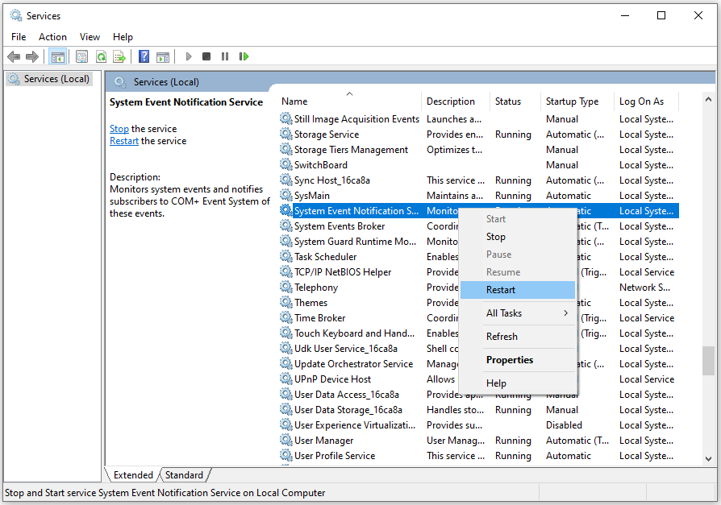Toggle Show/Hide Console Tree toolbar icon
721x505 pixels.
[x=58, y=57]
